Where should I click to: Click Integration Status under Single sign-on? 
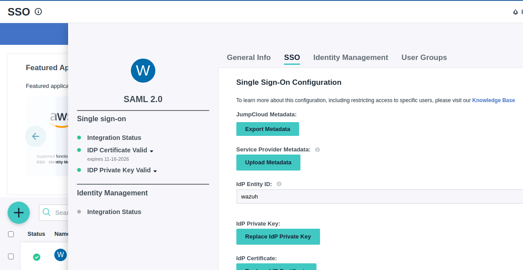(114, 138)
